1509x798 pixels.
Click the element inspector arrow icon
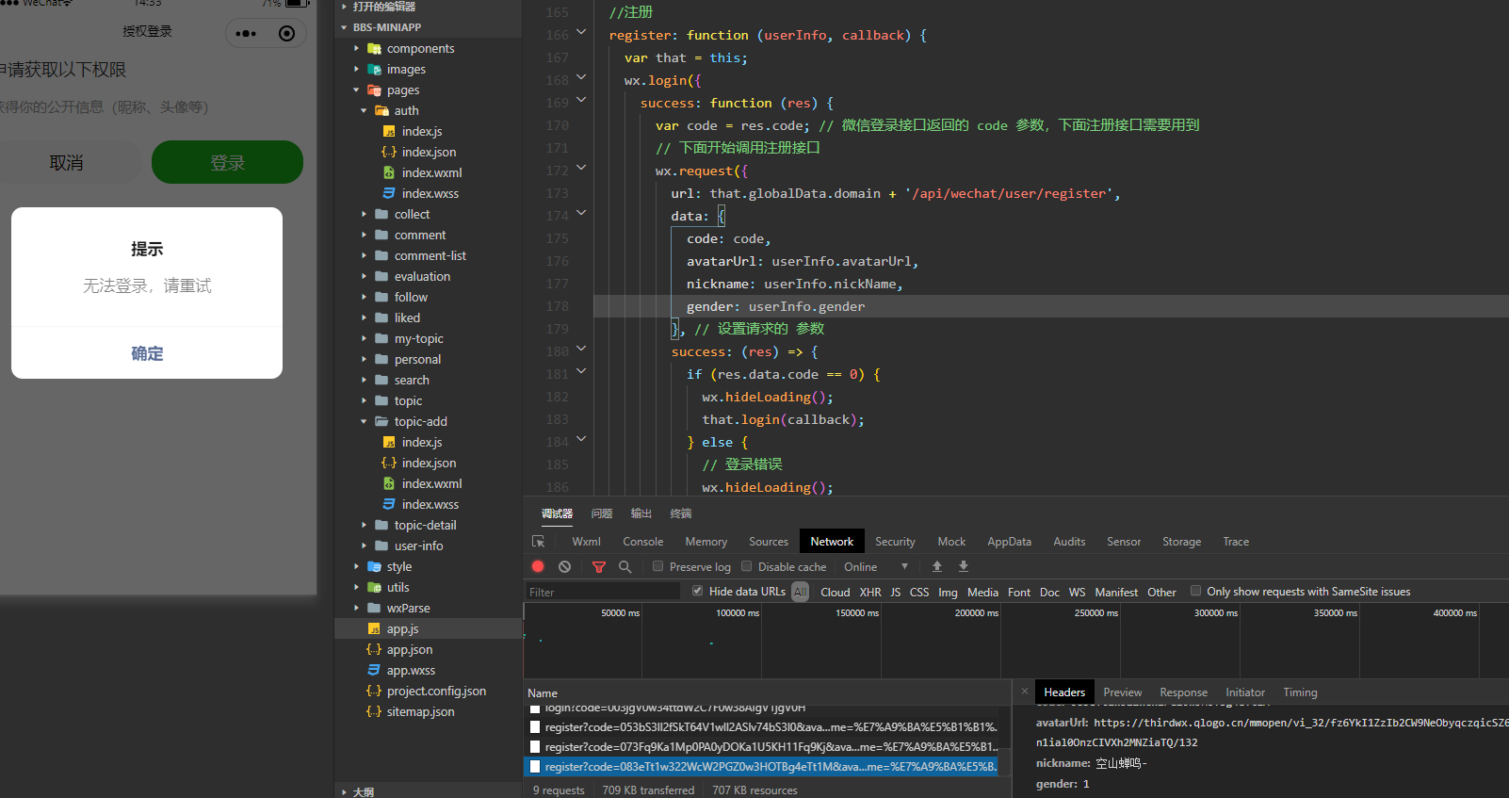[539, 542]
